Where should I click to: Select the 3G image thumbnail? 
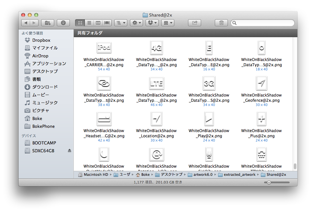[x=209, y=83]
